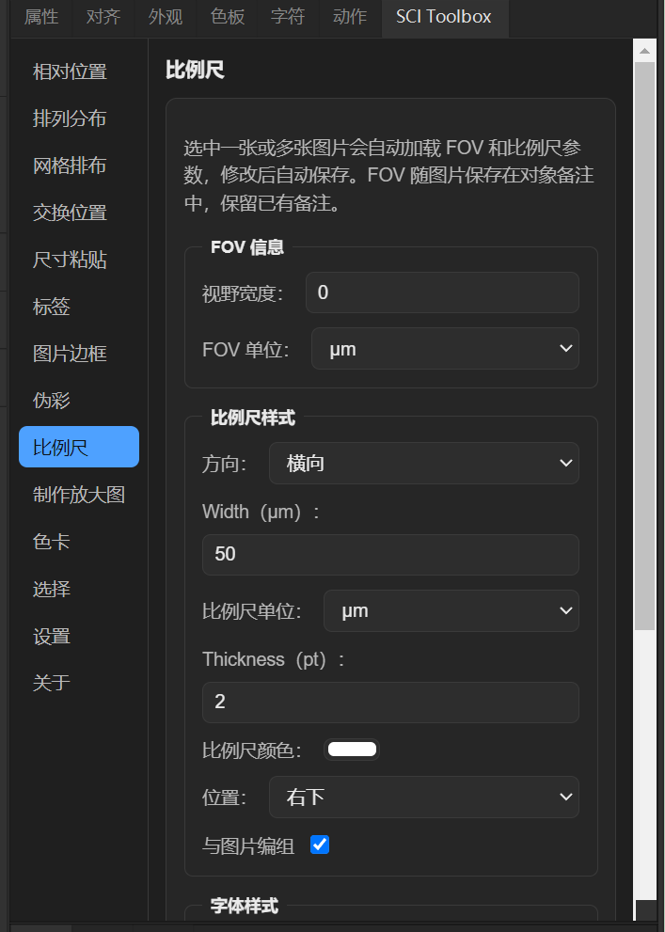
Task: Open 制作放大图 sidebar entry
Action: pos(79,495)
